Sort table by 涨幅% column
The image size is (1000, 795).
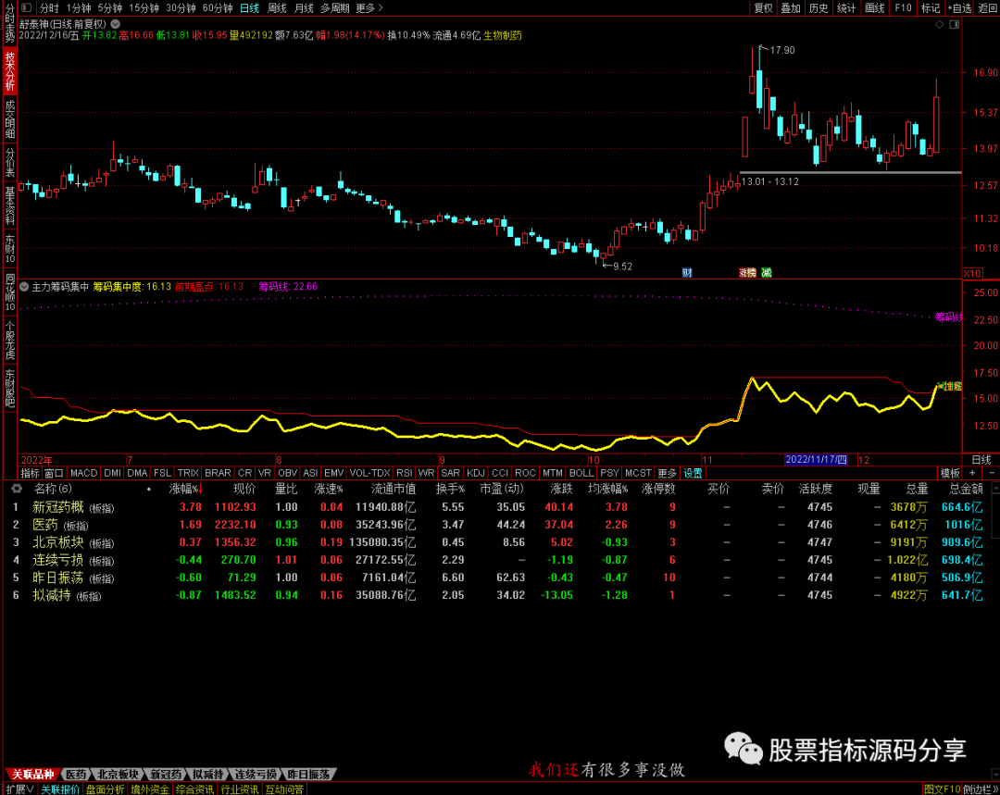[185, 489]
